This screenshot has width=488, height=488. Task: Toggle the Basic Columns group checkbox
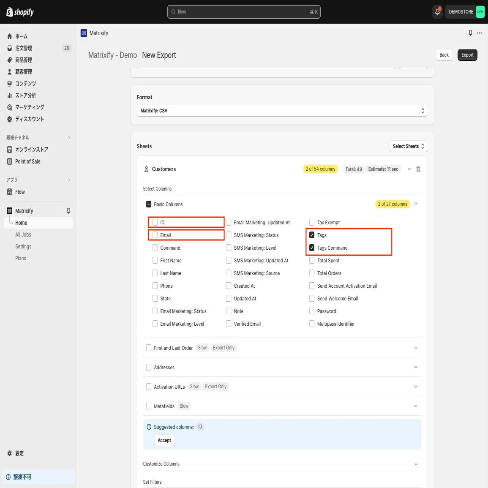(149, 204)
